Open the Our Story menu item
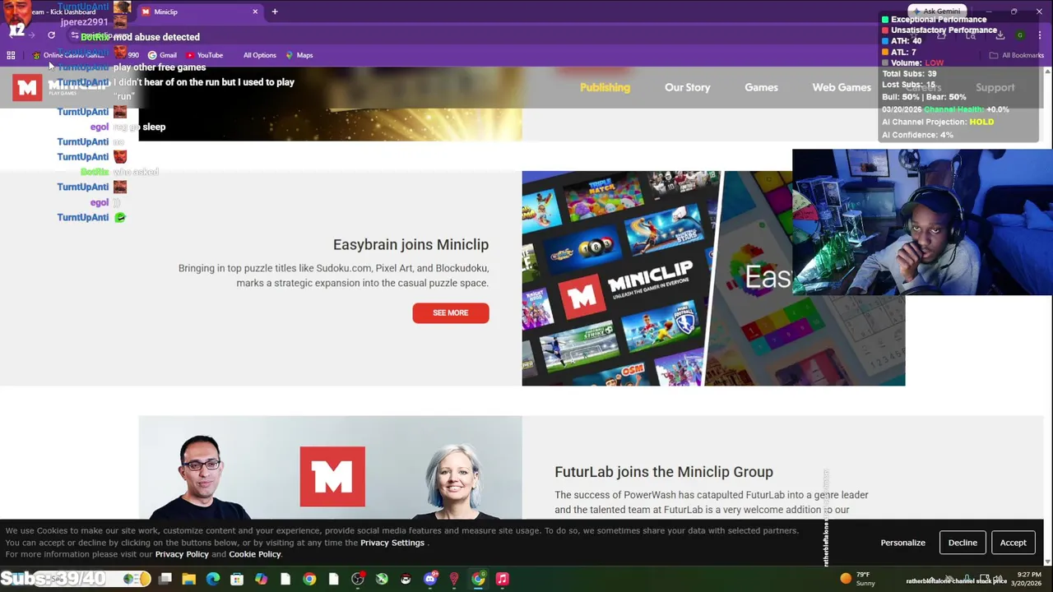 click(x=687, y=87)
